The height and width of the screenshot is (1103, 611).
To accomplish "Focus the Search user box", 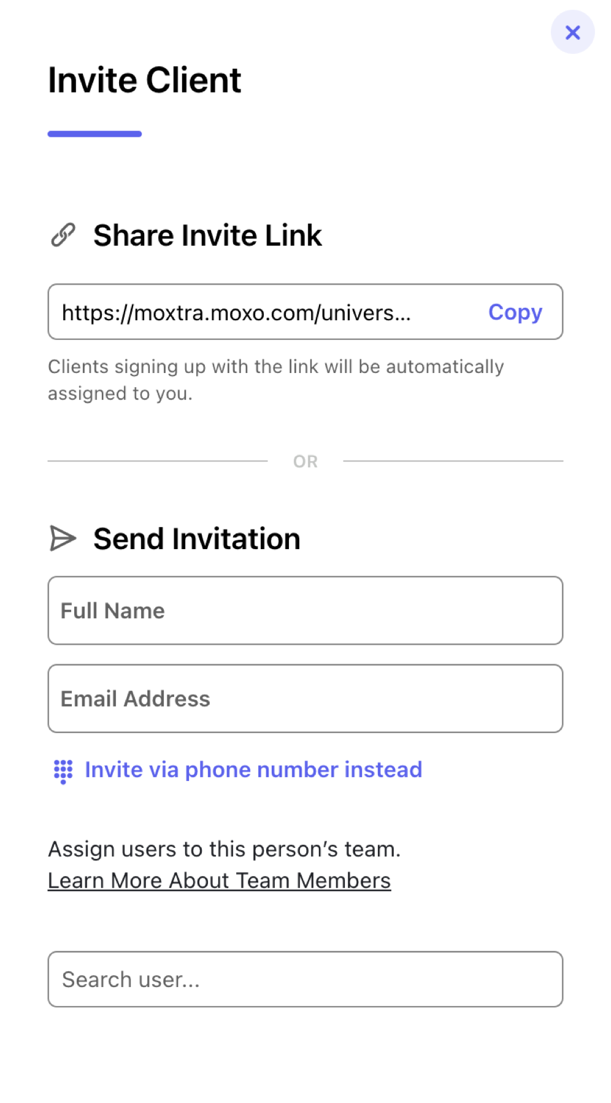I will click(x=305, y=979).
